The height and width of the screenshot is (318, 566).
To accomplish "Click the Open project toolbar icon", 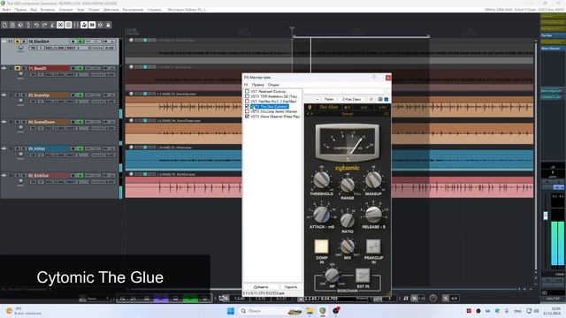I will (12, 25).
